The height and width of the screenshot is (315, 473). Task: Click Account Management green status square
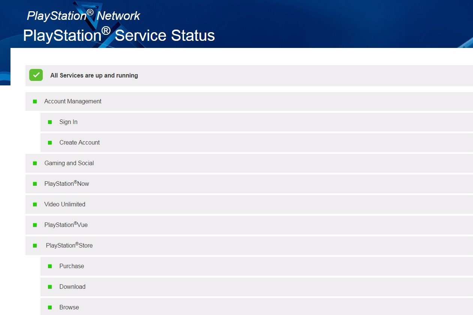pyautogui.click(x=35, y=102)
